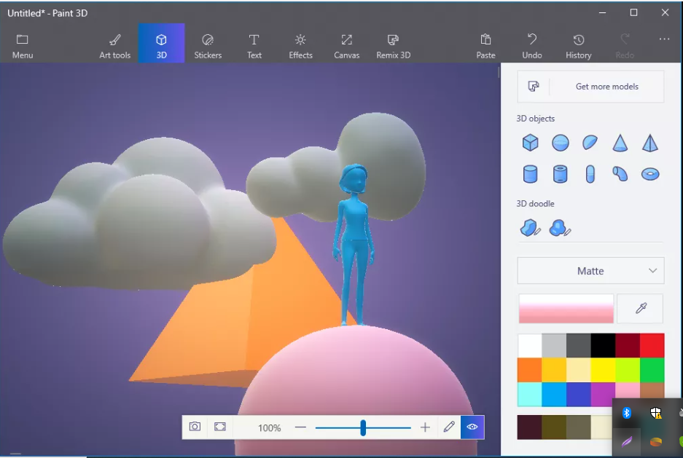Pick the bright yellow color swatch
683x458 pixels.
(603, 370)
